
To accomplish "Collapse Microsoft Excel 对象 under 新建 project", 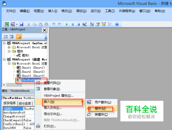I will tap(9, 64).
